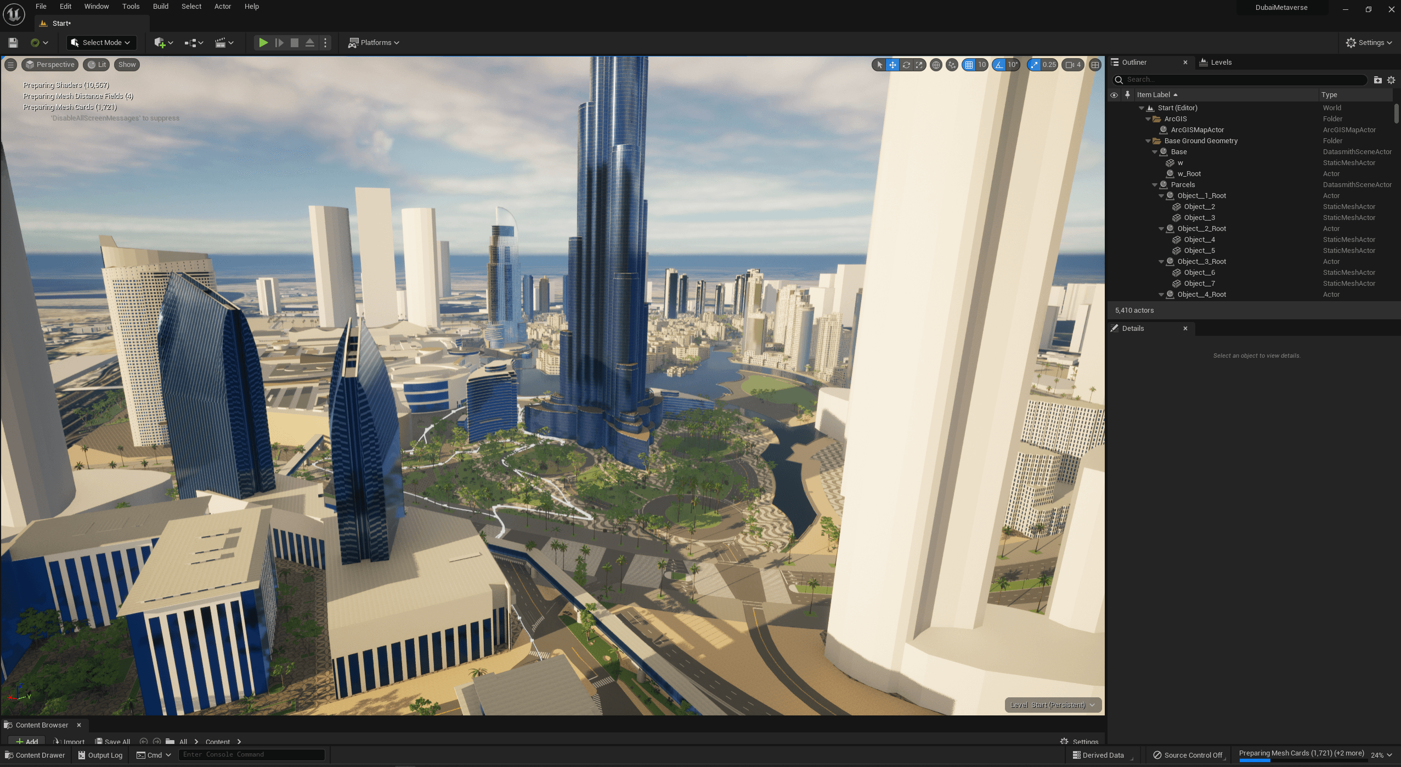Open camera speed setting 4
The width and height of the screenshot is (1401, 767).
(x=1073, y=65)
